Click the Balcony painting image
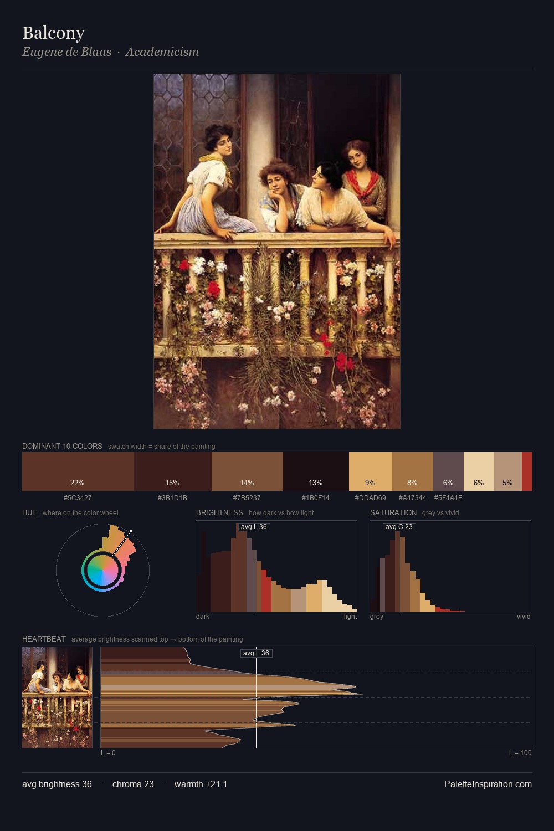The width and height of the screenshot is (554, 831). pos(277,252)
